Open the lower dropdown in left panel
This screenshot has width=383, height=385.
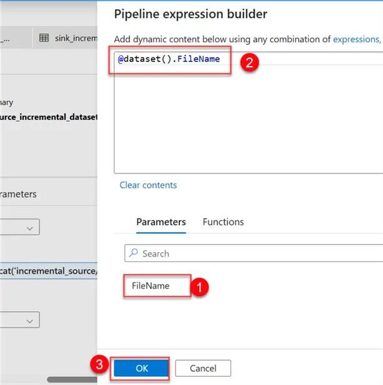[x=29, y=321]
